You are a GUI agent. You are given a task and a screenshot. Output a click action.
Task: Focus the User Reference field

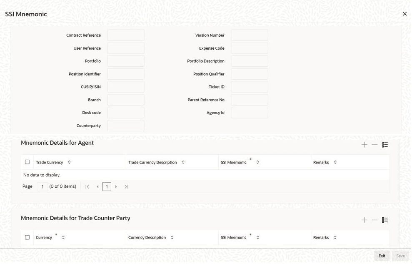click(x=125, y=48)
